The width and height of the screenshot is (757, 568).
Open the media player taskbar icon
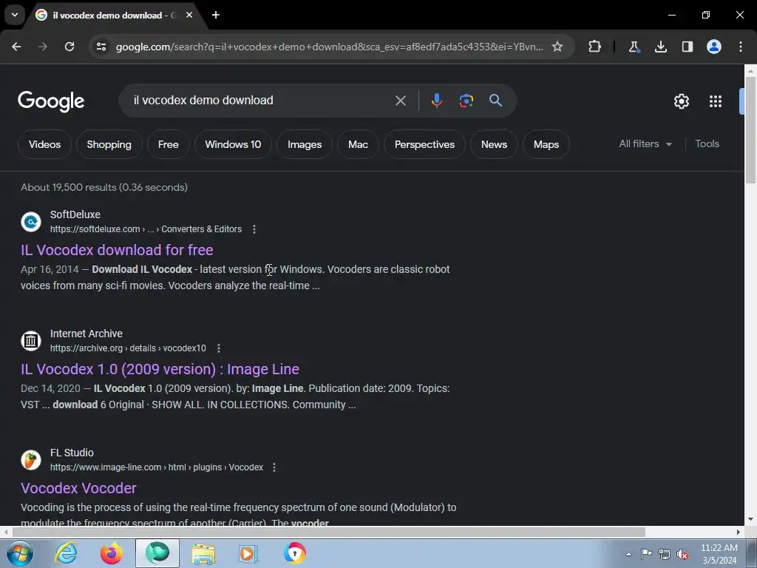pyautogui.click(x=248, y=553)
